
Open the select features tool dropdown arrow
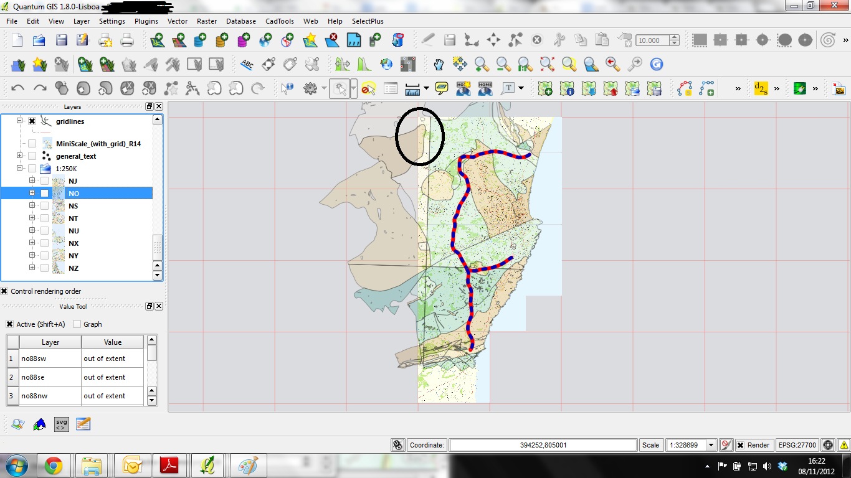pyautogui.click(x=353, y=88)
